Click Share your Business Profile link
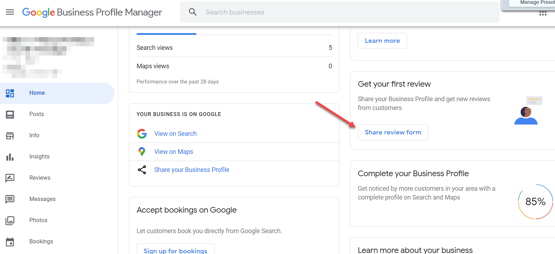The height and width of the screenshot is (254, 555). (192, 170)
